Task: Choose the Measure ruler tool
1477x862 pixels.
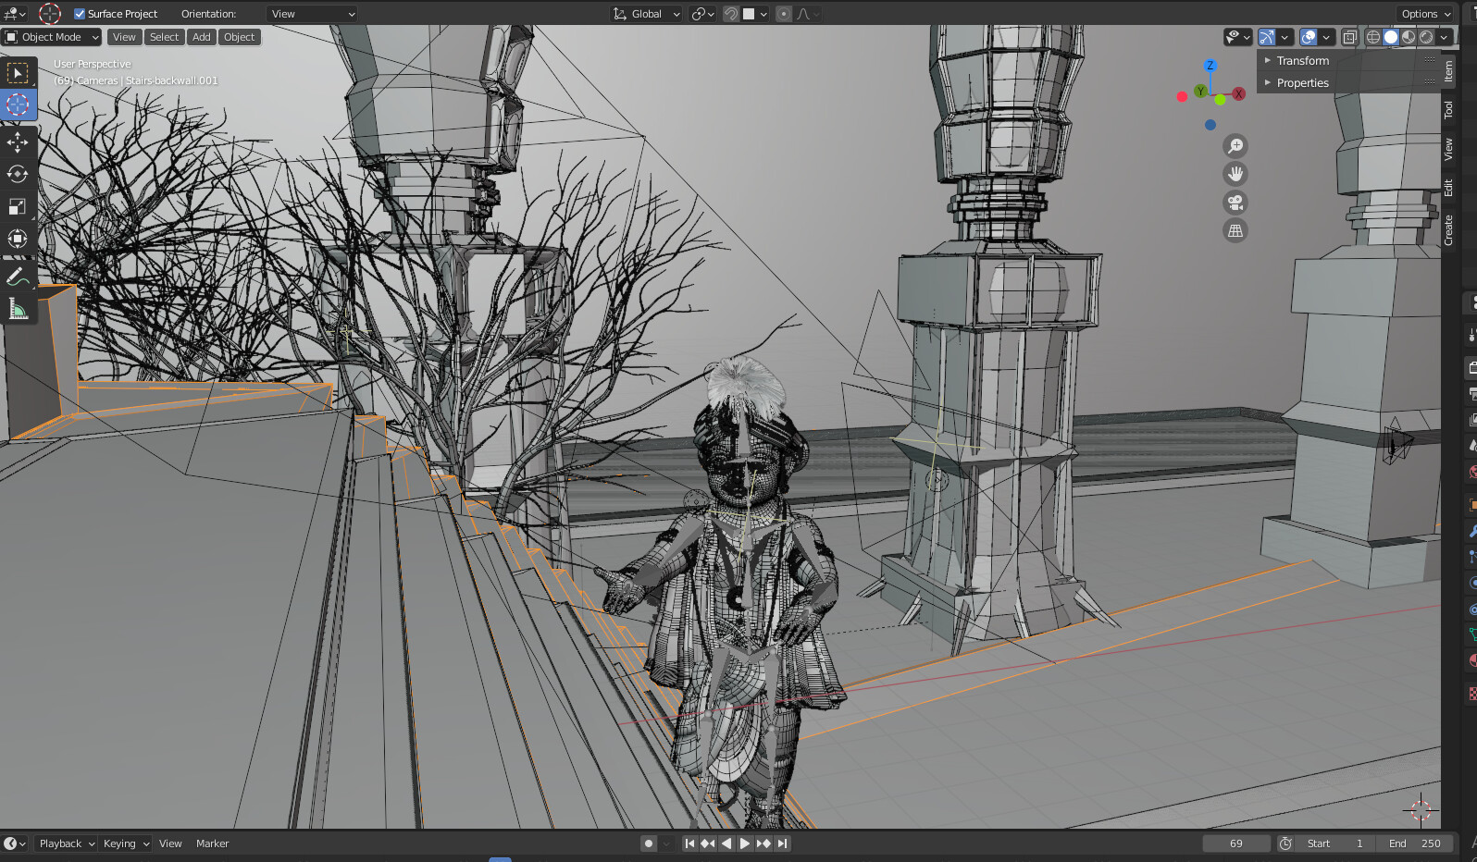Action: [x=18, y=309]
